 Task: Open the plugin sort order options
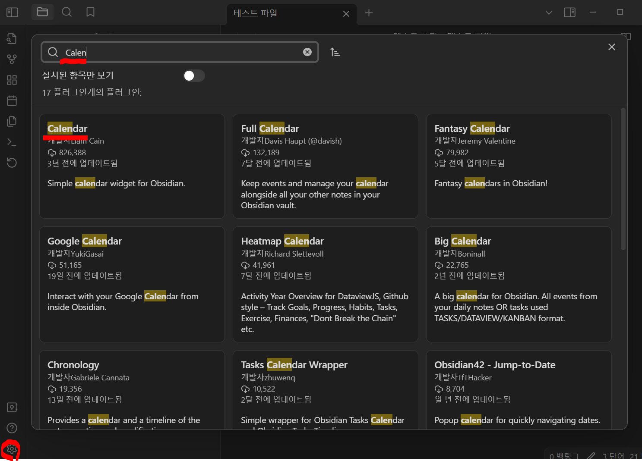[x=335, y=52]
